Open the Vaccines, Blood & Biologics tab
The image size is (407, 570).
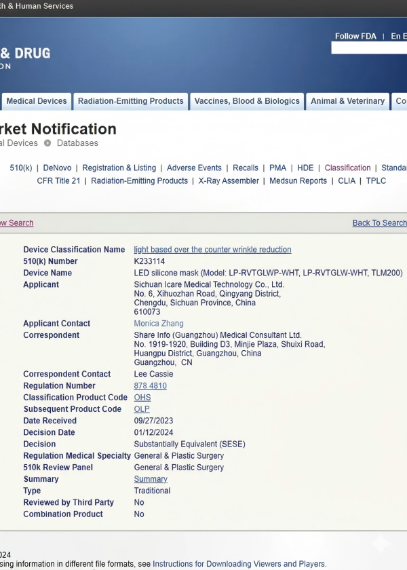[x=247, y=101]
